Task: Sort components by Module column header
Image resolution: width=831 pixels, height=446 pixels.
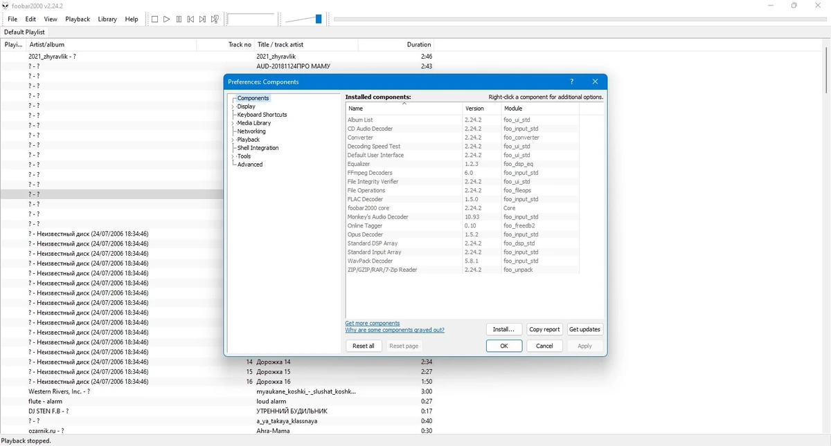Action: click(540, 109)
